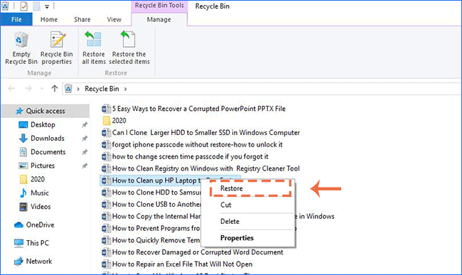Click the pin icon next to Downloads
This screenshot has width=462, height=275.
(x=85, y=139)
